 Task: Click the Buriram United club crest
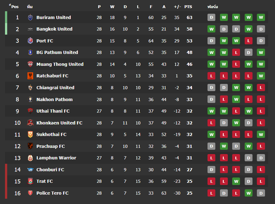point(30,17)
